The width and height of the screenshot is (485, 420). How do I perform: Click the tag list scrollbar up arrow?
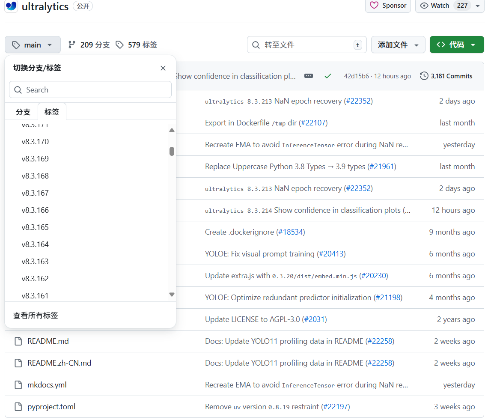[172, 130]
